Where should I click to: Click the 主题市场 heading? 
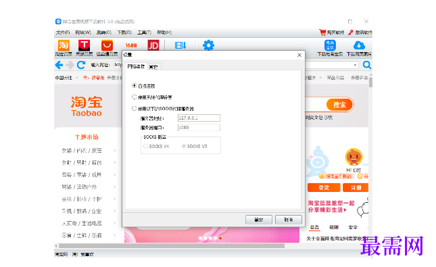click(x=87, y=137)
